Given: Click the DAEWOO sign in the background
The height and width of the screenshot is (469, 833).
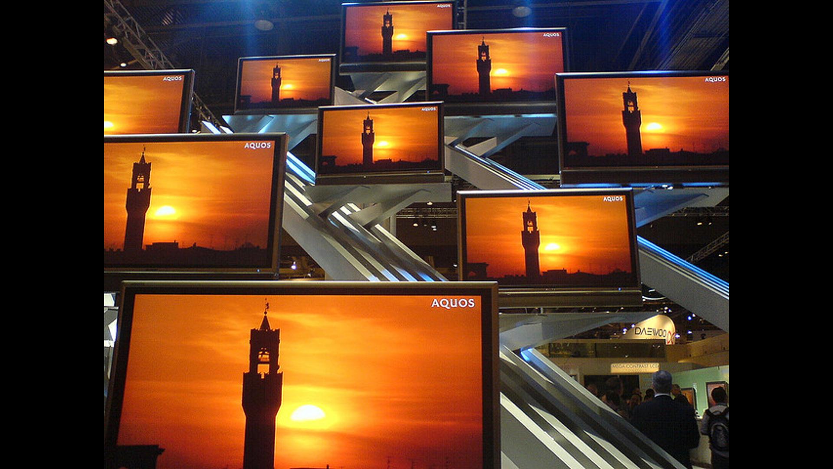Looking at the screenshot, I should [x=650, y=332].
